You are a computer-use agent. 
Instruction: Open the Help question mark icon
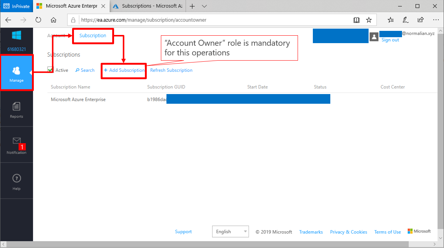16,178
